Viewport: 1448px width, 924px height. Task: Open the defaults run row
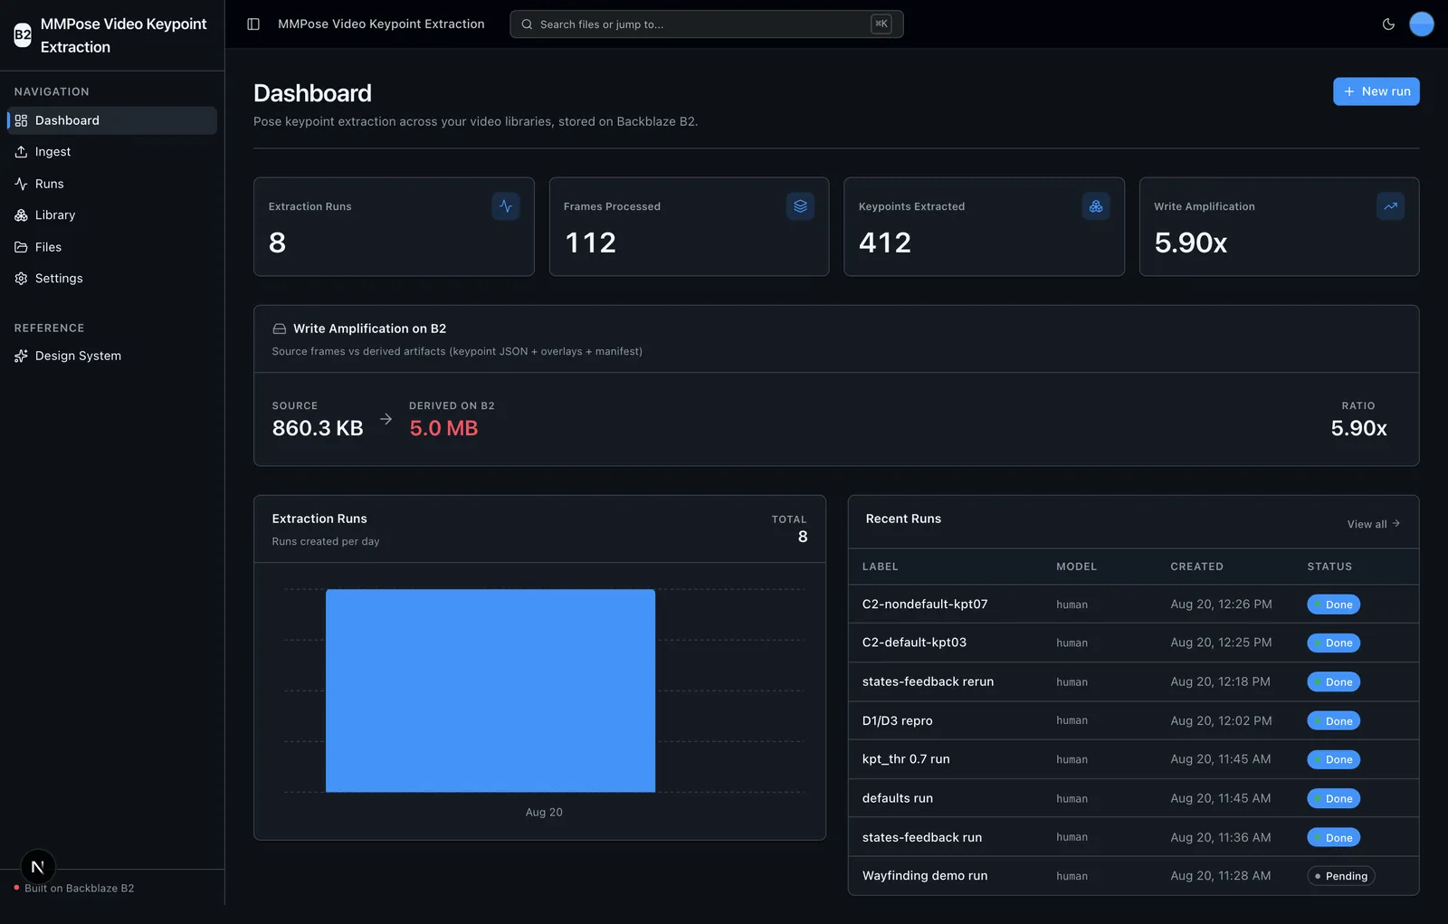click(1133, 798)
